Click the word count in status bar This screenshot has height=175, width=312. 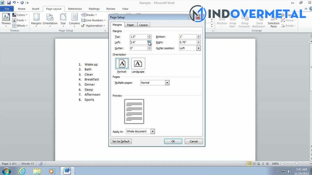pos(28,164)
